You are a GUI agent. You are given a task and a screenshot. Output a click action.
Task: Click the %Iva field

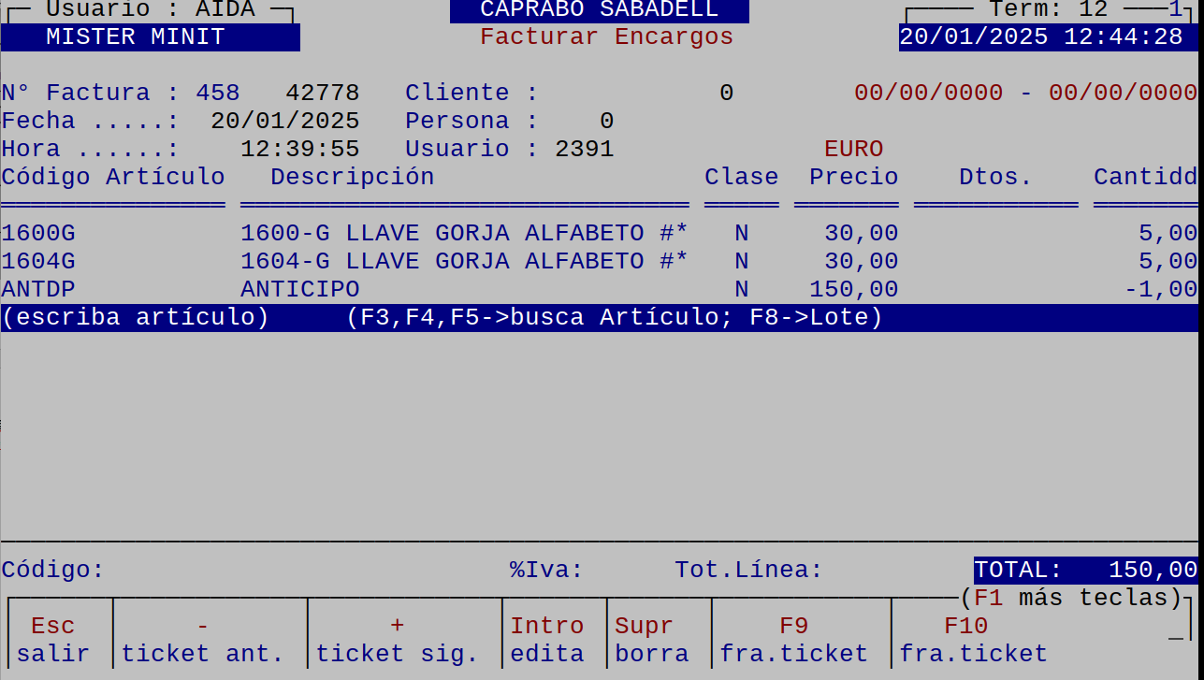pos(538,570)
